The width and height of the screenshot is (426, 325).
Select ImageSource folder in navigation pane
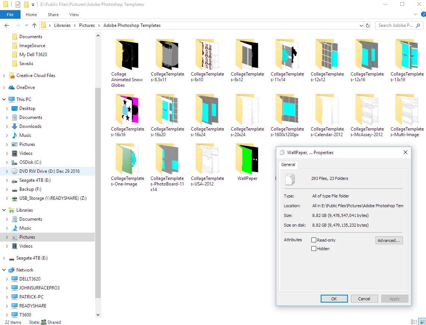point(32,46)
